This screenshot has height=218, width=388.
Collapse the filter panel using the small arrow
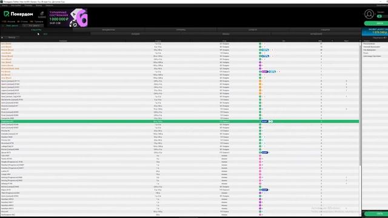[x=2, y=38]
